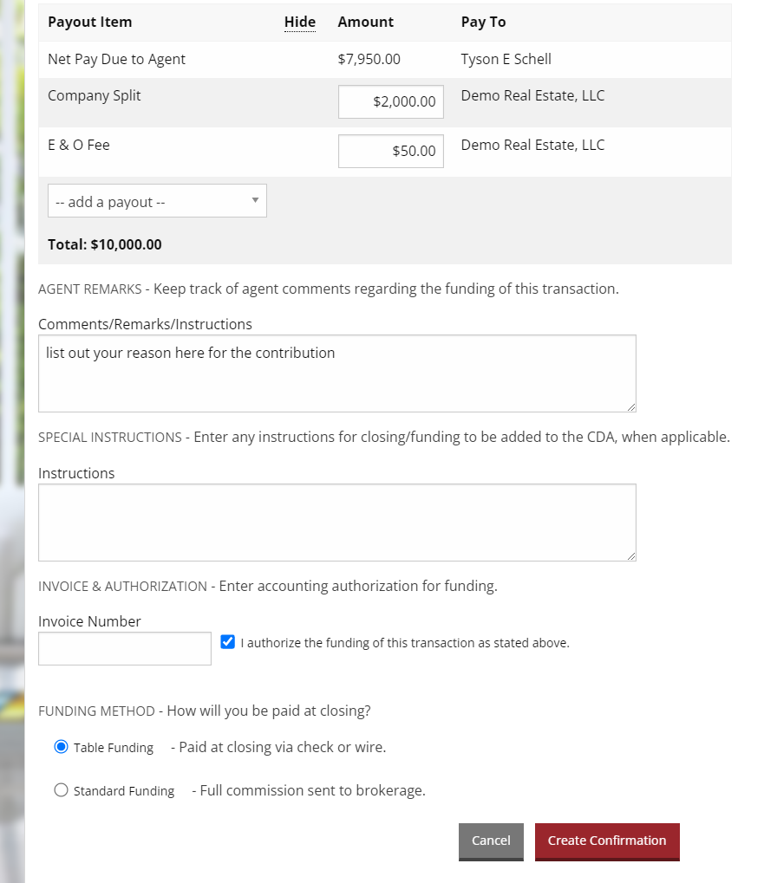The height and width of the screenshot is (883, 764).
Task: Click the Create Confirmation button
Action: [607, 841]
